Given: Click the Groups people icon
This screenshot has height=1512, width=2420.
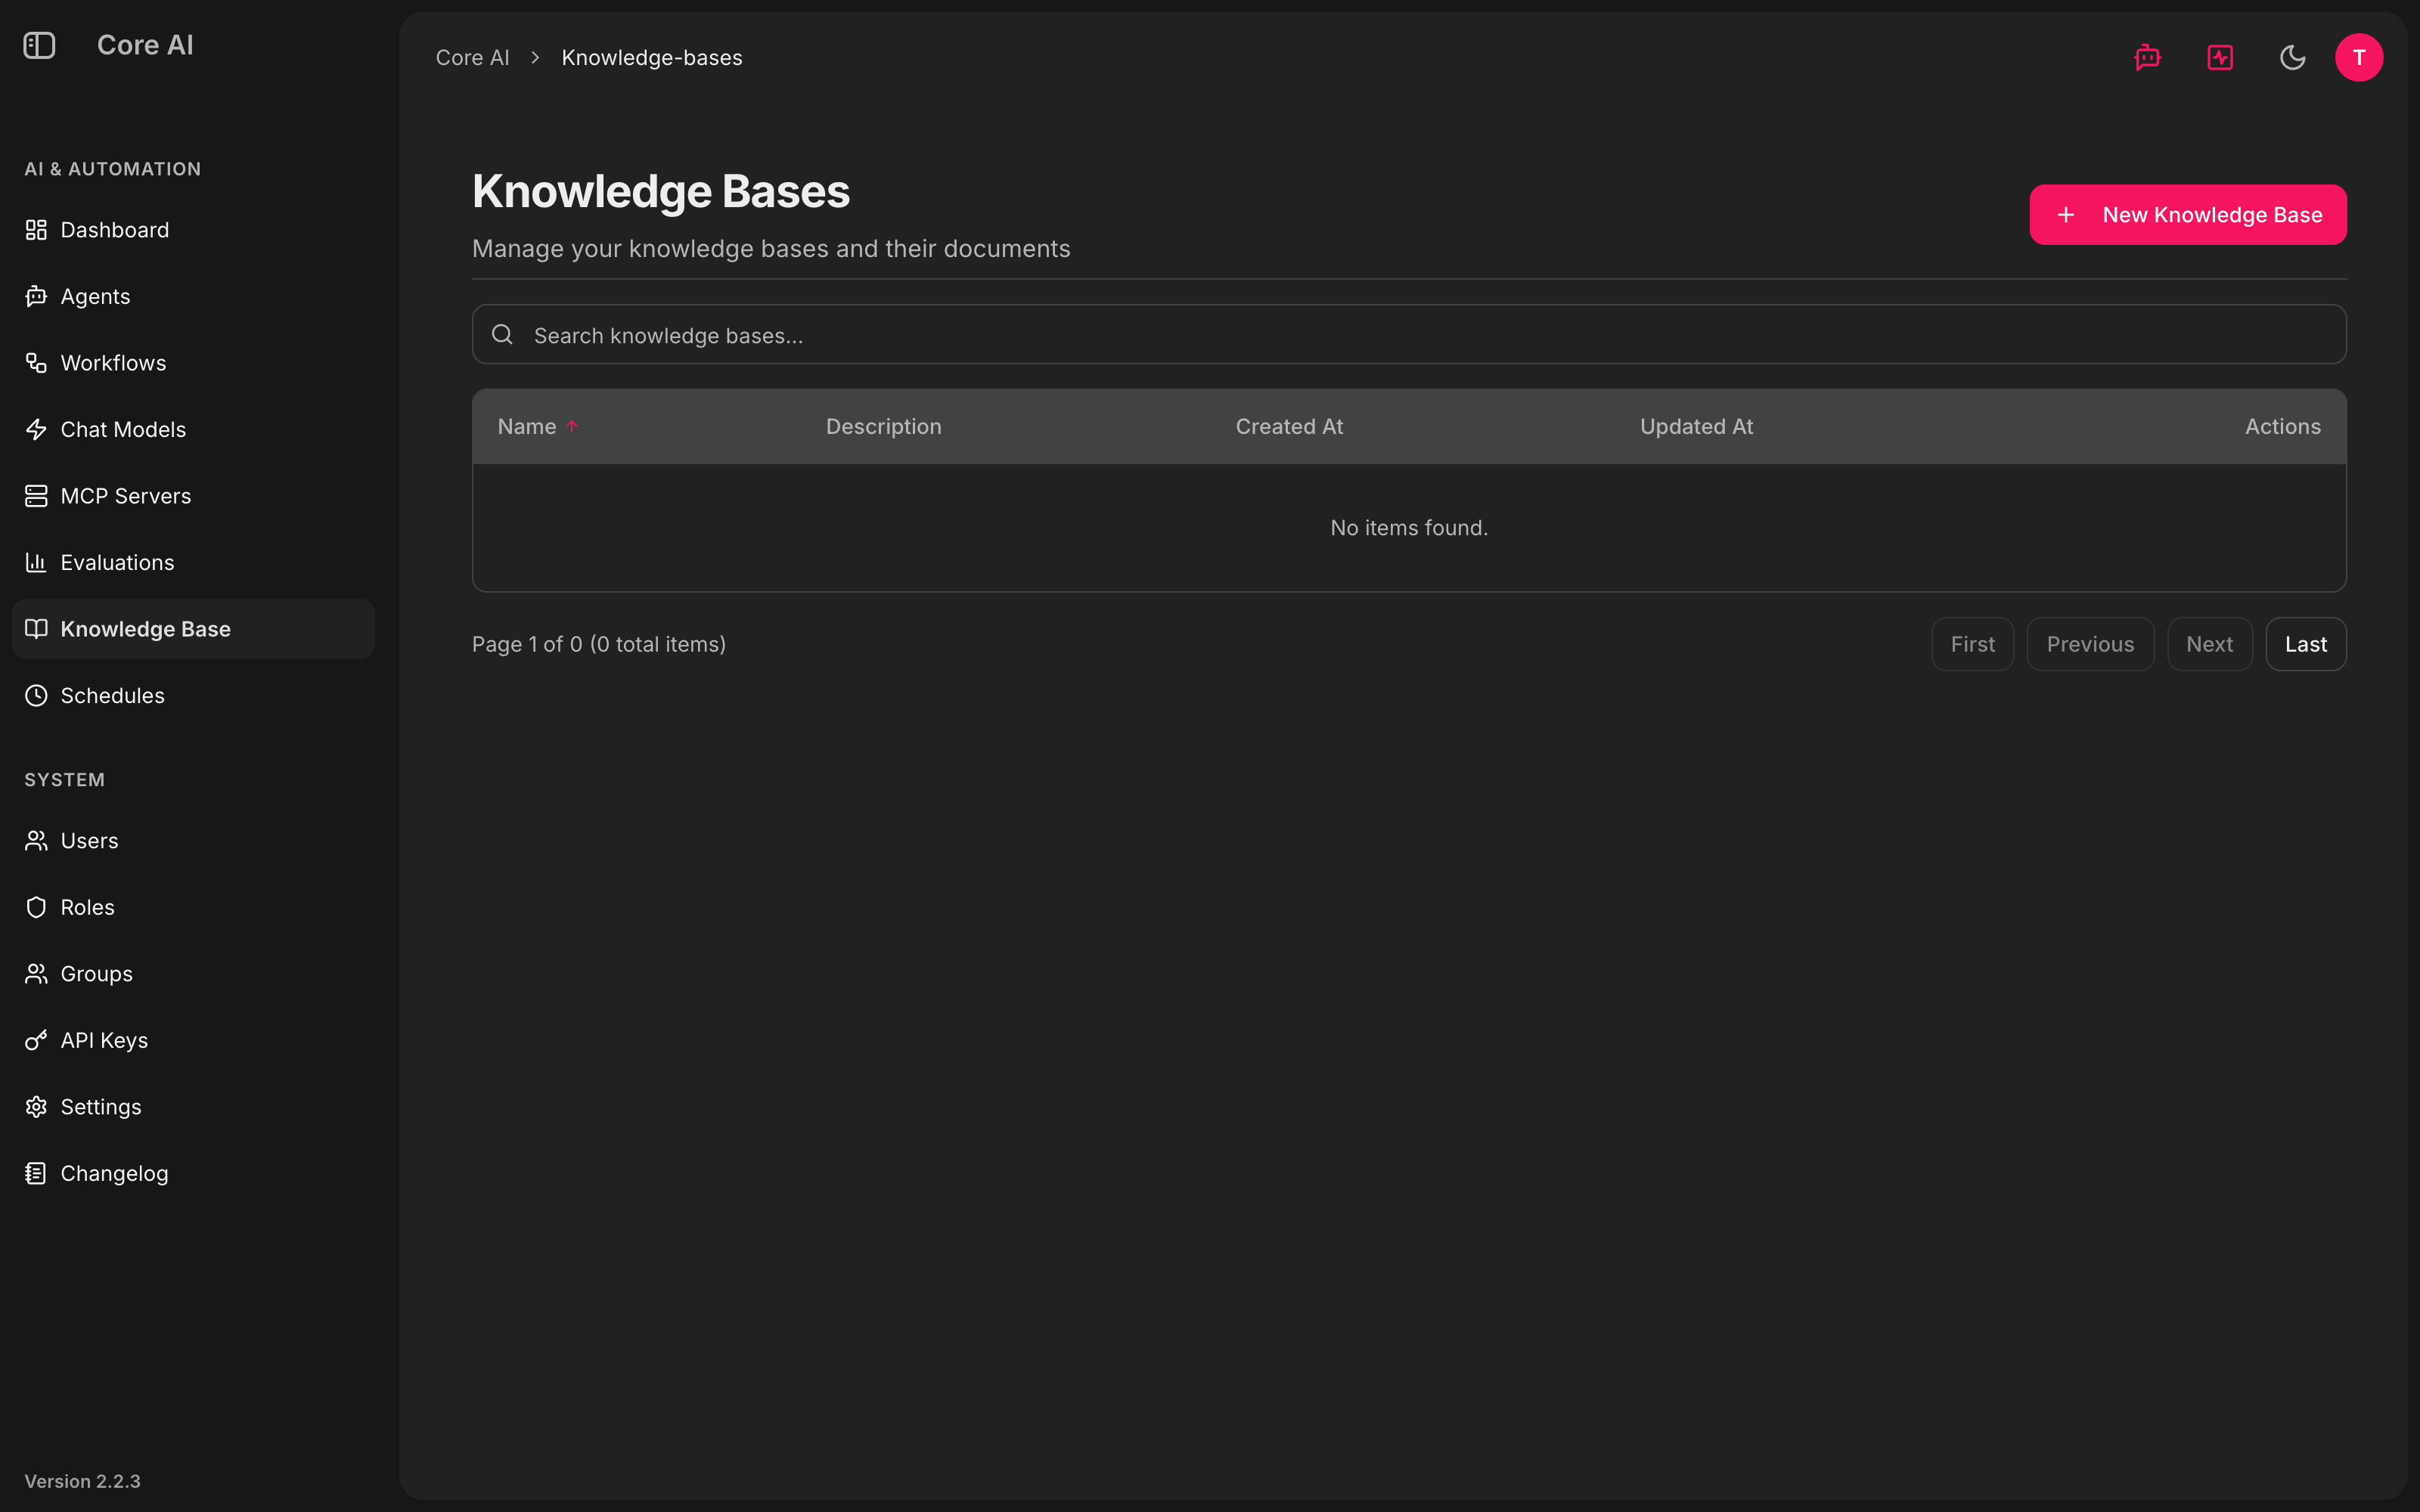Looking at the screenshot, I should point(36,974).
